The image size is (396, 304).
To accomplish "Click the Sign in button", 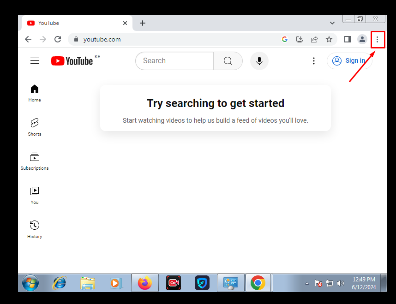I will tap(349, 61).
